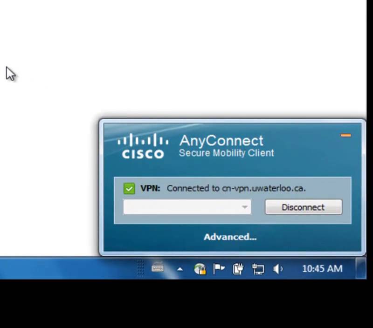Click the 10:45 AM taskbar clock
The image size is (373, 328).
click(322, 269)
